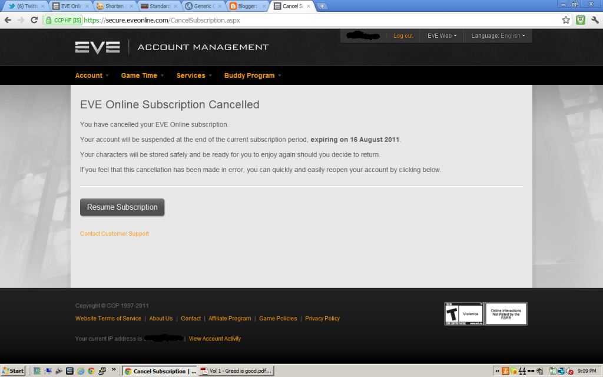Click the power/battery tray icon
Image resolution: width=603 pixels, height=377 pixels.
click(552, 371)
